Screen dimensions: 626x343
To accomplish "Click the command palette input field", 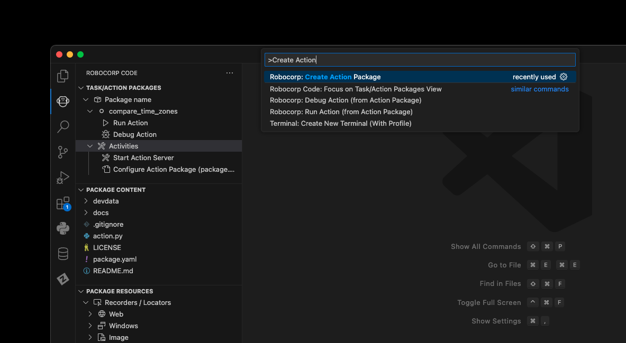I will point(420,60).
